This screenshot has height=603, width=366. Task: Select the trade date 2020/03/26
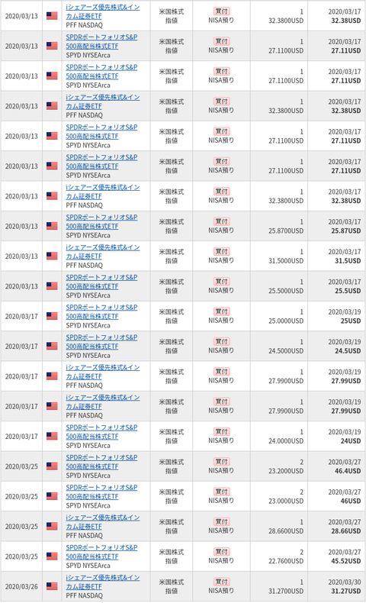21,586
